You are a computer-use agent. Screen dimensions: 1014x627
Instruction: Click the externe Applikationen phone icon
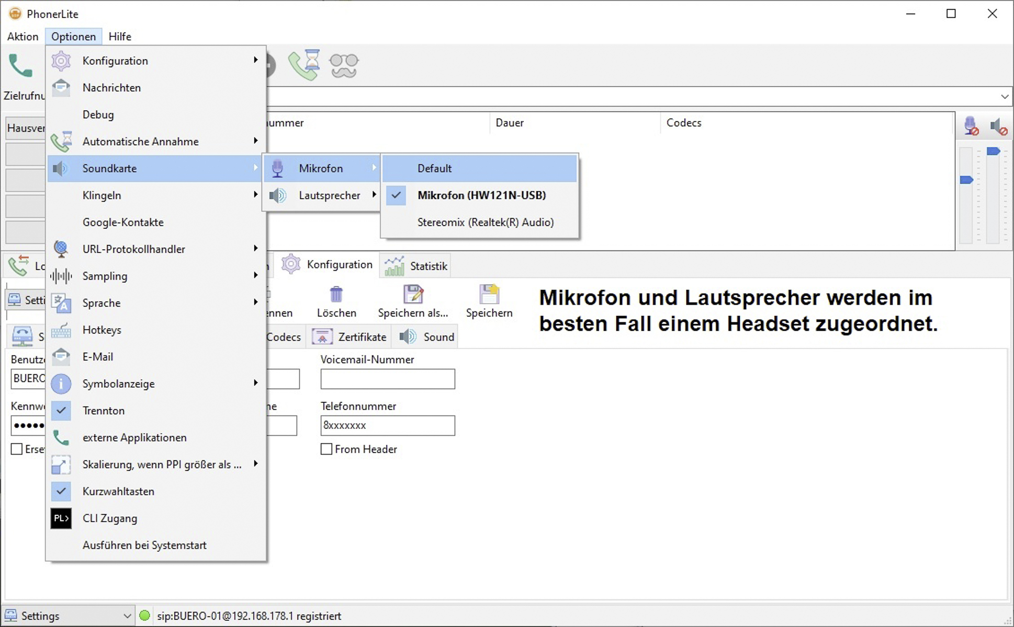coord(61,438)
